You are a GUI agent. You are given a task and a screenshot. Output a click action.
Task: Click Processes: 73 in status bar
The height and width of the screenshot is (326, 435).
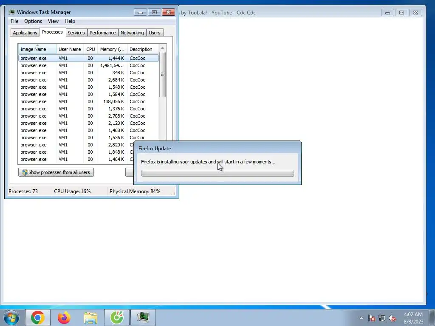point(23,191)
